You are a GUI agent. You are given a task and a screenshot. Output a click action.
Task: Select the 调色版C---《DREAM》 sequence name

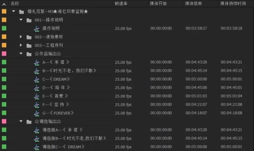coord(64,147)
